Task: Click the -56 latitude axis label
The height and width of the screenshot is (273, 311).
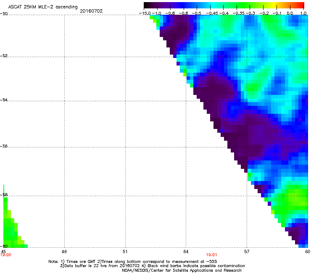Action: (x=4, y=146)
